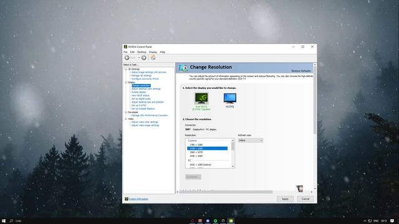This screenshot has height=224, width=399.
Task: Select the blue XG27VQ monitor icon
Action: (230, 98)
